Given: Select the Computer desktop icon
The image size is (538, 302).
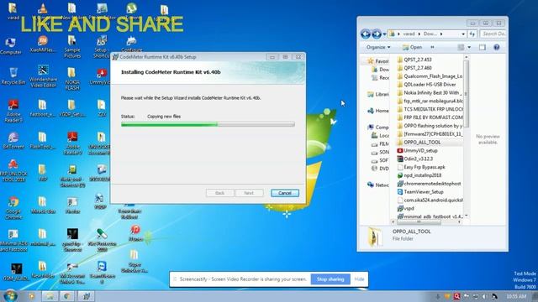Looking at the screenshot, I should coord(11,47).
